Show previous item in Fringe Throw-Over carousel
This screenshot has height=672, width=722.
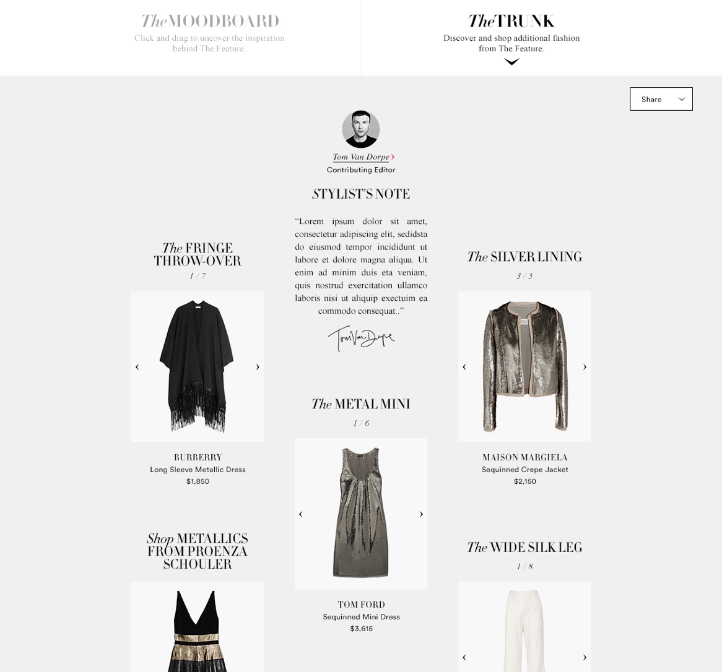tap(137, 367)
